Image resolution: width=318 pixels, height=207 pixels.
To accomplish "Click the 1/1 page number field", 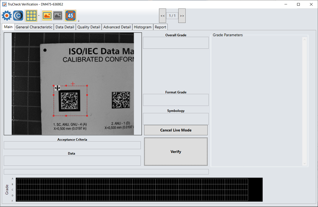I will point(172,16).
